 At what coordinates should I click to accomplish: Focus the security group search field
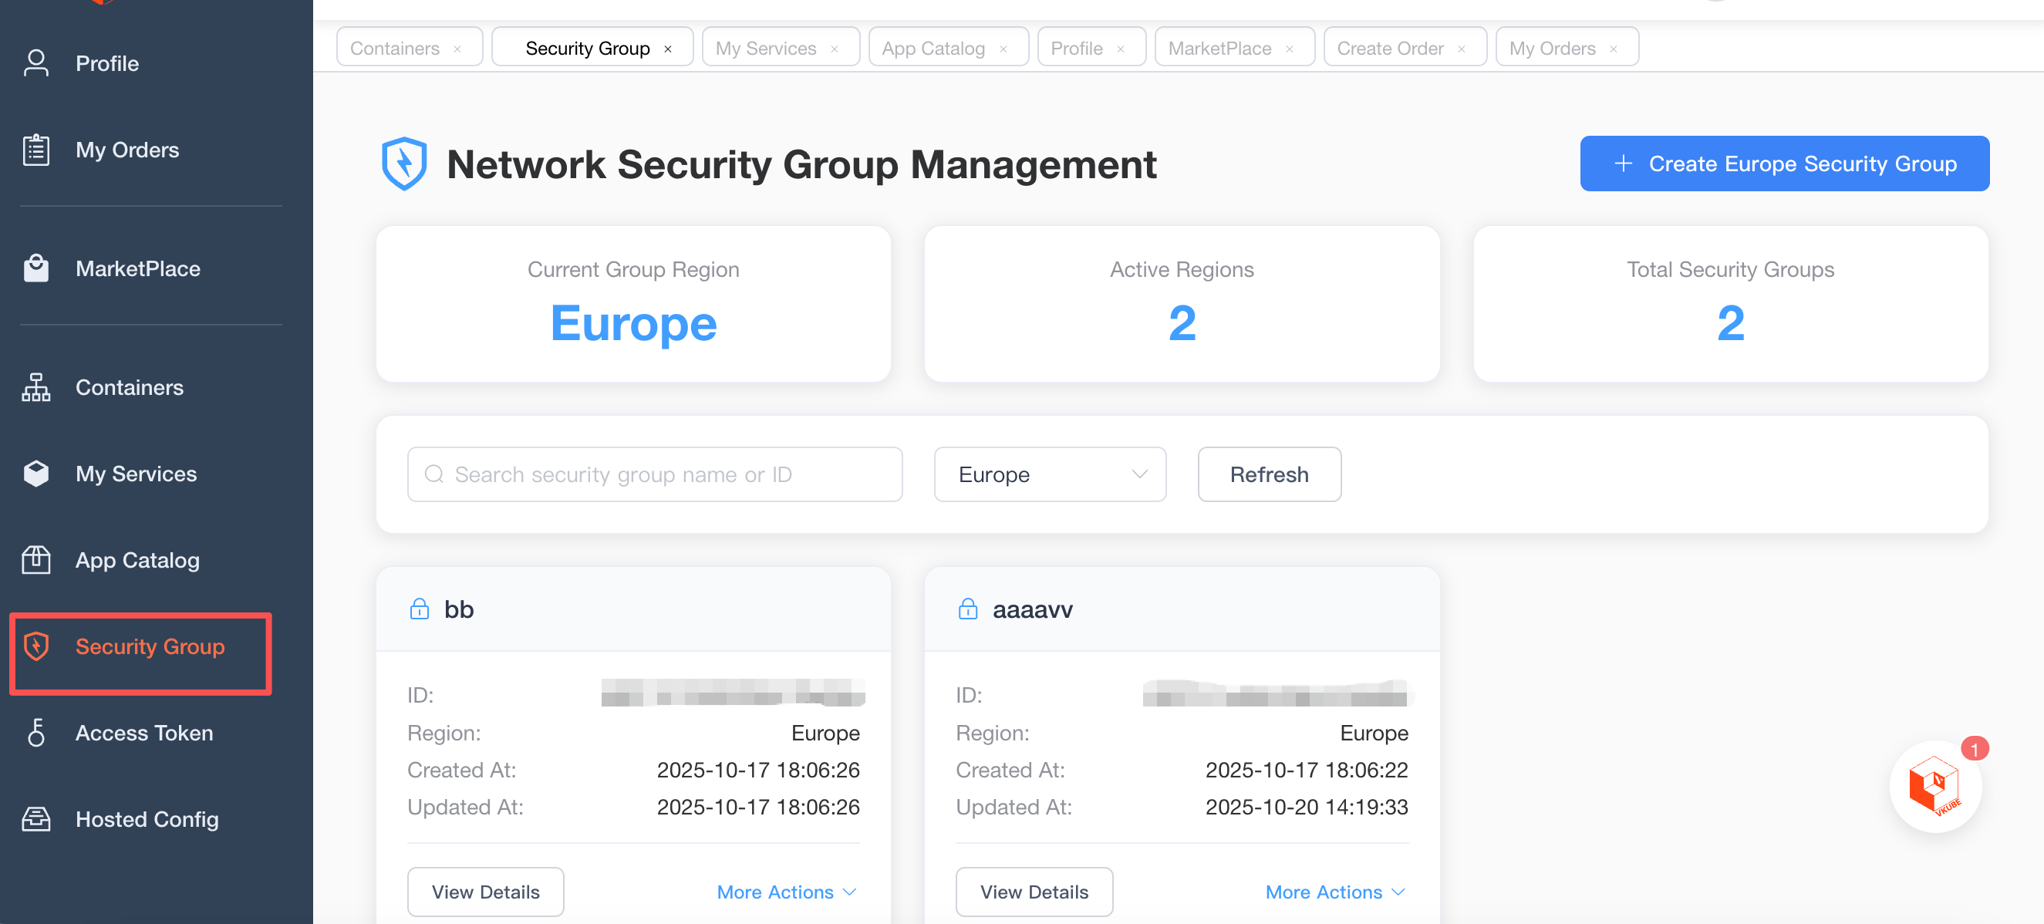pos(654,474)
